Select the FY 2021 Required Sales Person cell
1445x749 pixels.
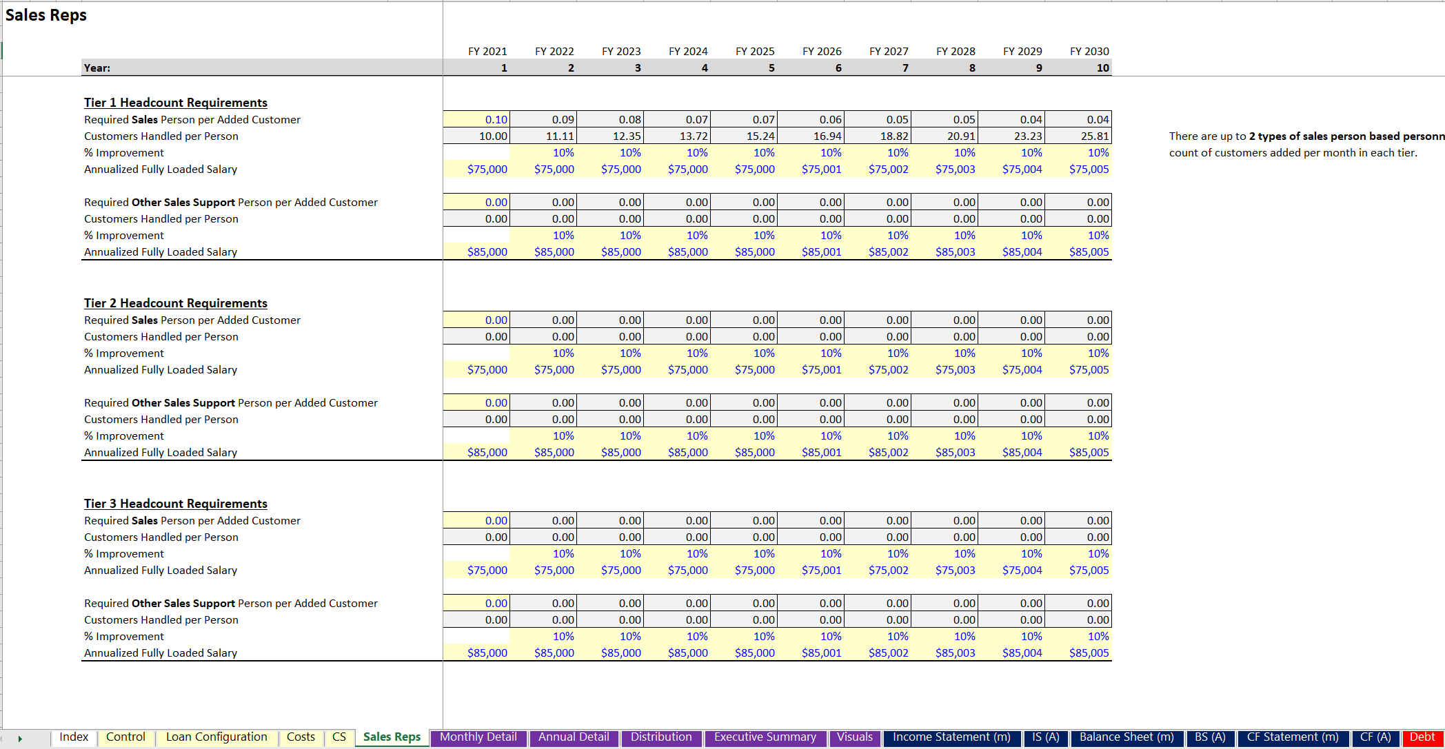(476, 119)
